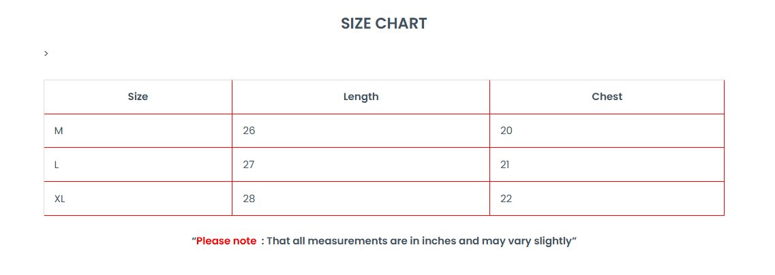Select the Size column header
The image size is (775, 275).
click(x=138, y=97)
